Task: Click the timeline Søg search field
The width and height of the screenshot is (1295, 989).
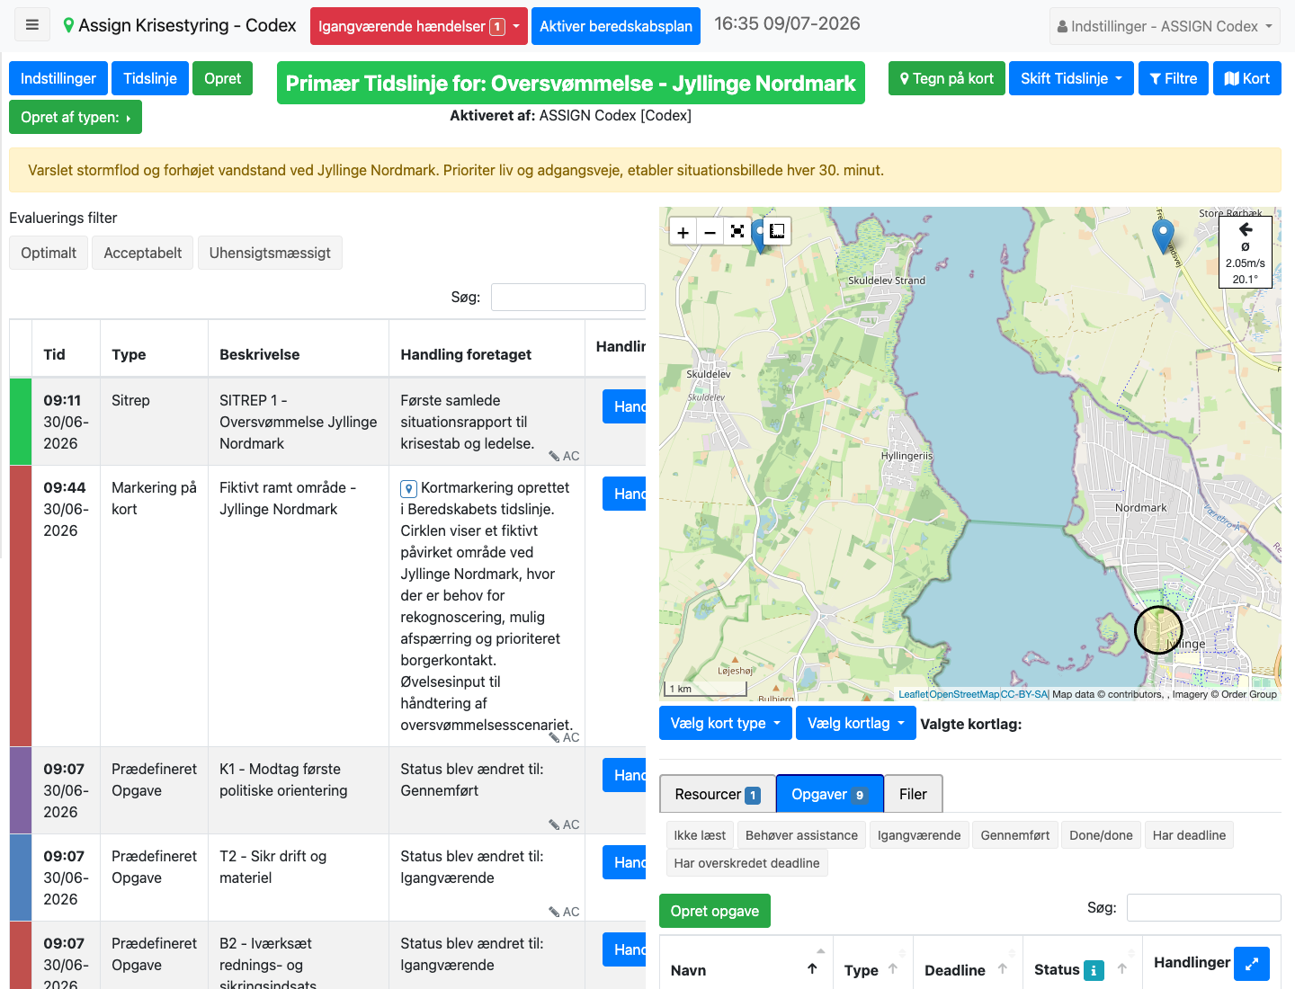Action: [x=568, y=297]
